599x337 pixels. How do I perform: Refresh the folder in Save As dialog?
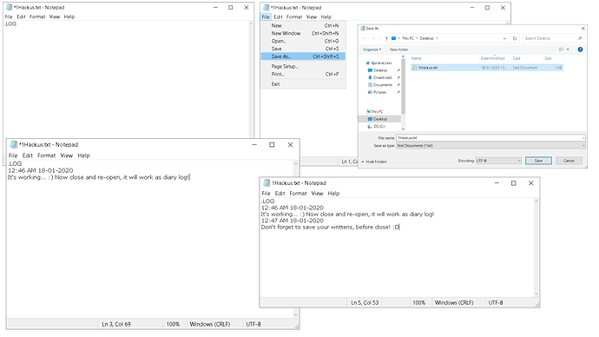pos(515,38)
